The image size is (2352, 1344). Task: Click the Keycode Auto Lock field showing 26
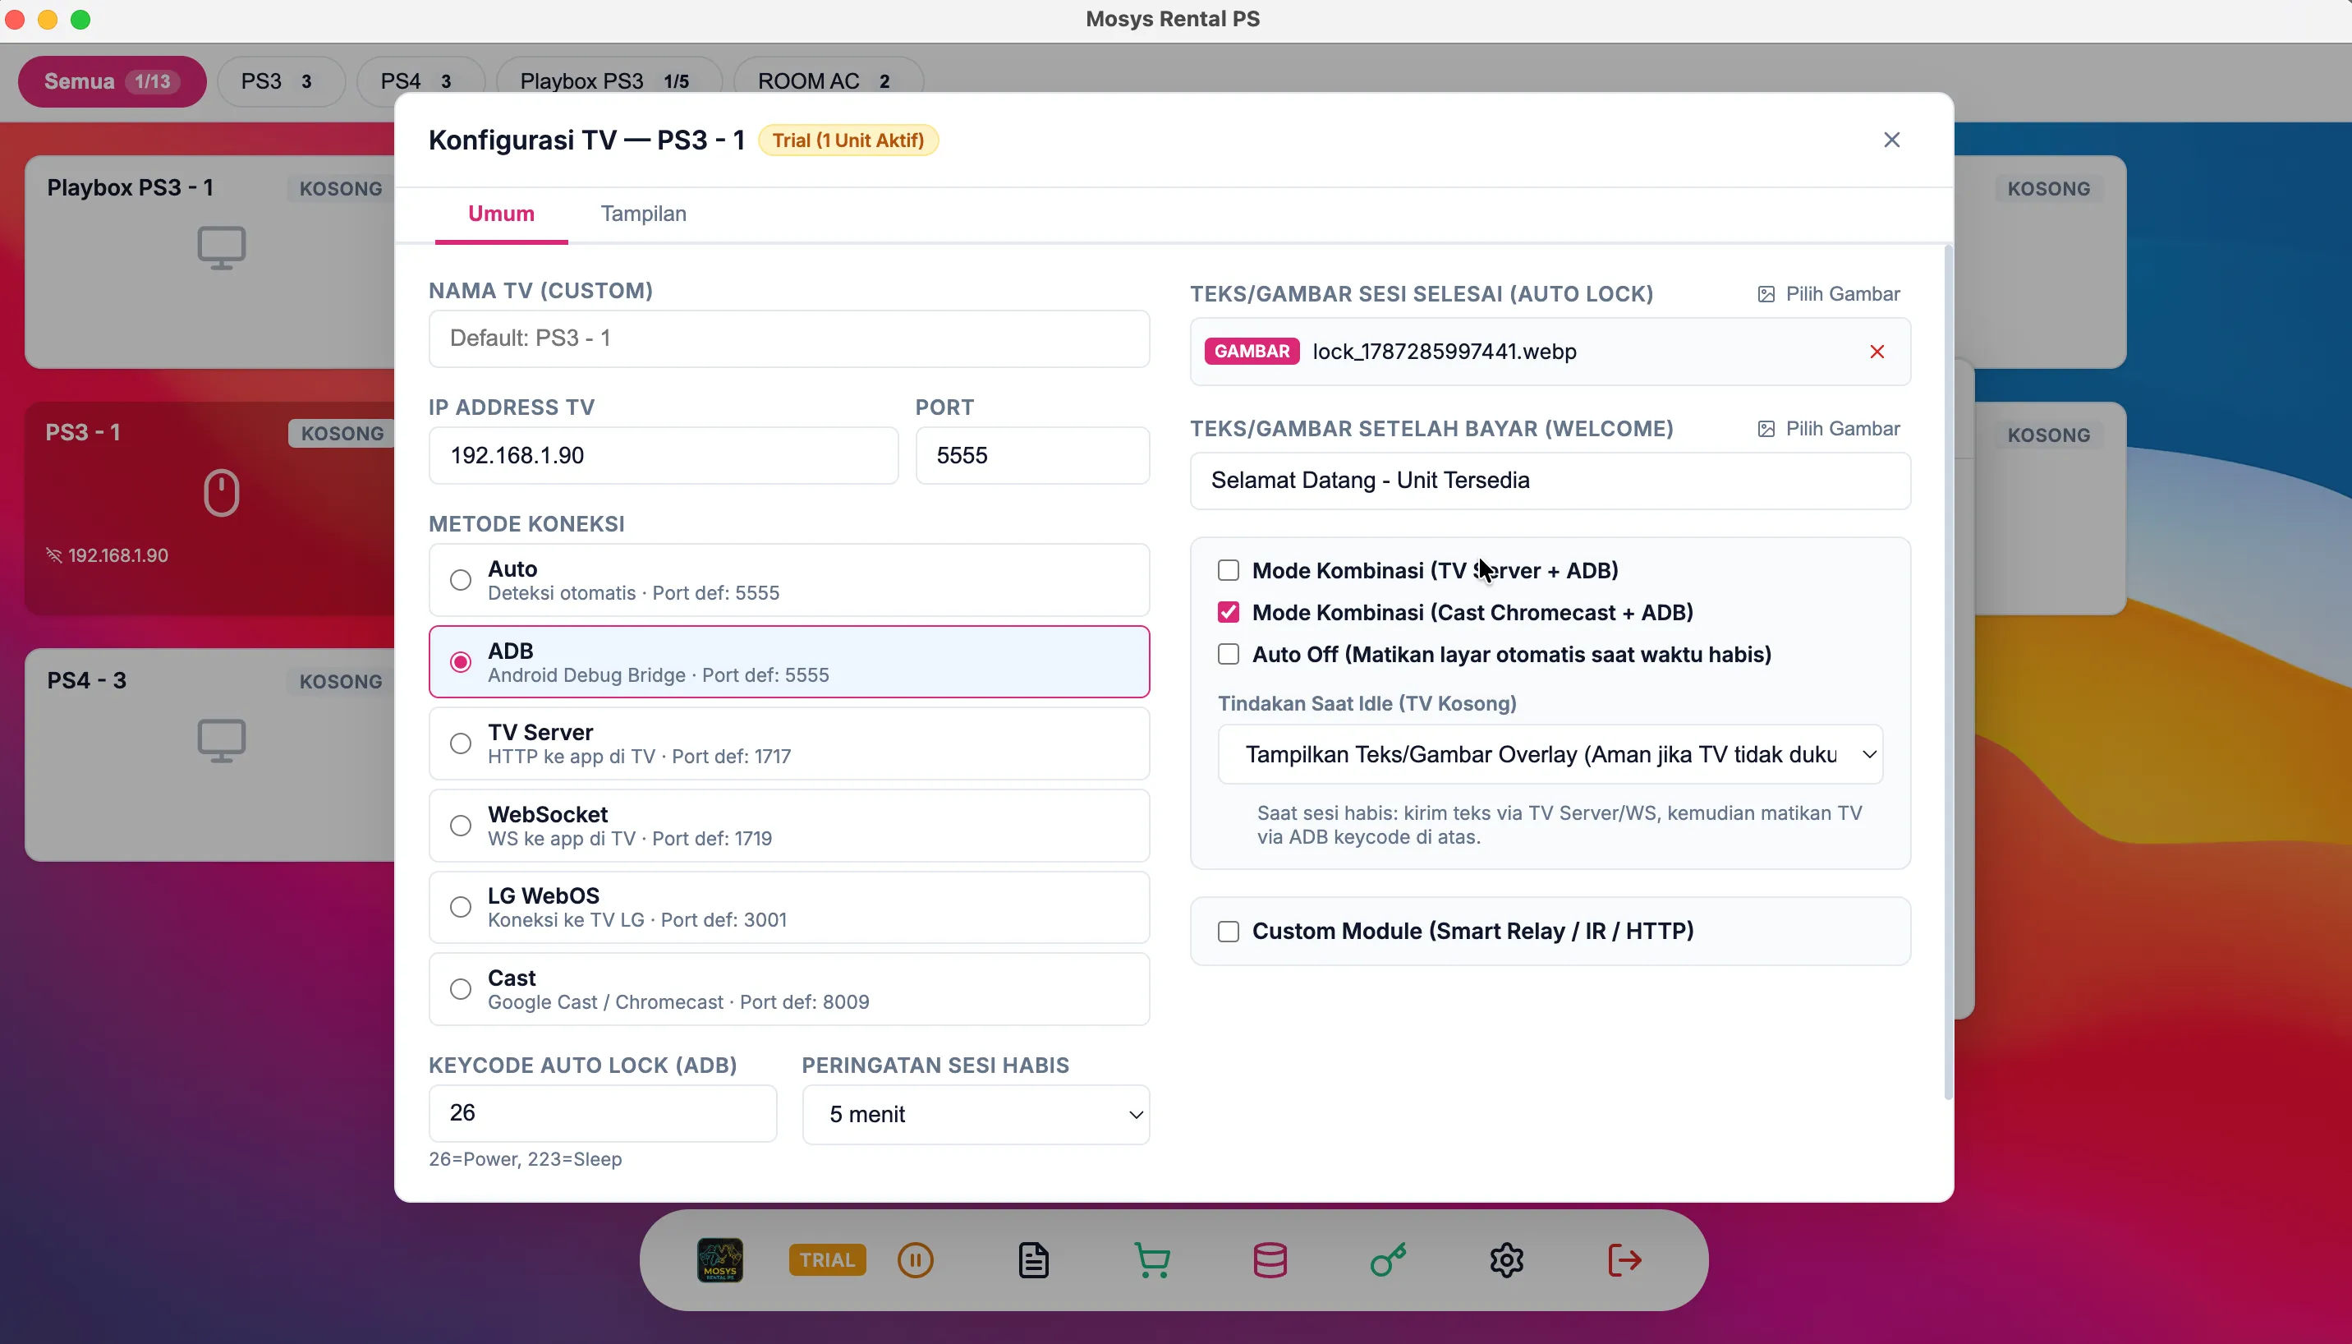[603, 1112]
